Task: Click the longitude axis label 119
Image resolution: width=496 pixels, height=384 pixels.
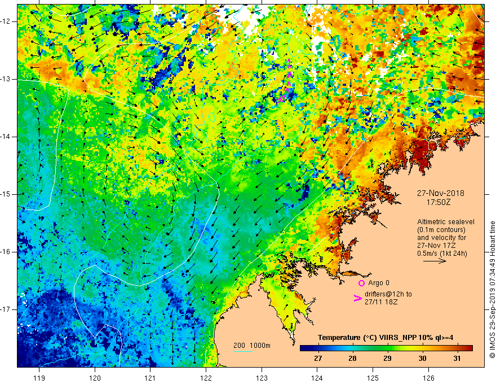Action: 39,378
